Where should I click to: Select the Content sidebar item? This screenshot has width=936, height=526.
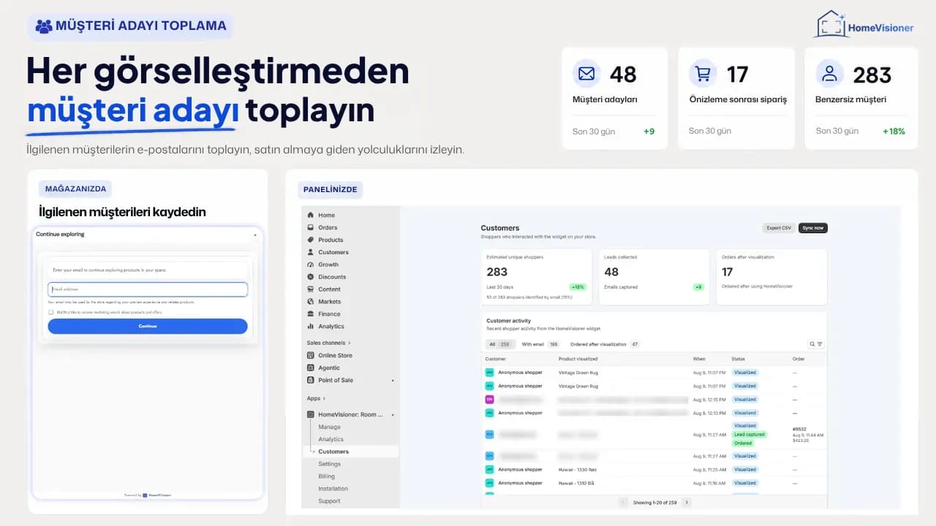coord(324,289)
